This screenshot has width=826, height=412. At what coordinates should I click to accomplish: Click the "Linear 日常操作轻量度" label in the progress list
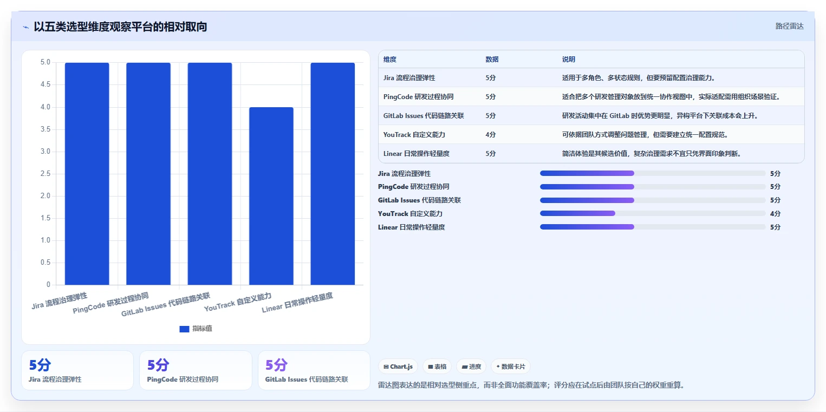pos(412,227)
